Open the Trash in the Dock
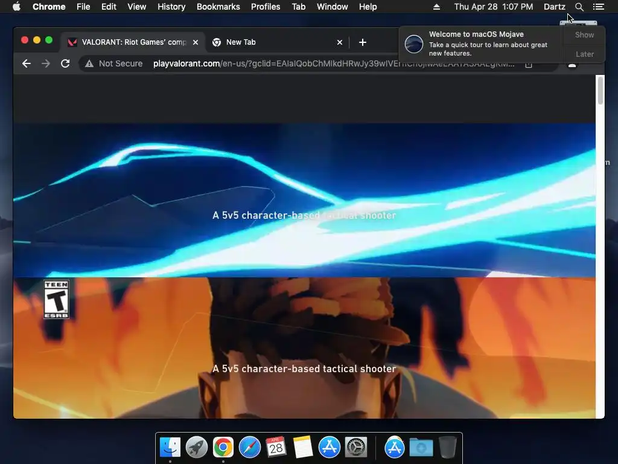The width and height of the screenshot is (618, 464). (447, 448)
